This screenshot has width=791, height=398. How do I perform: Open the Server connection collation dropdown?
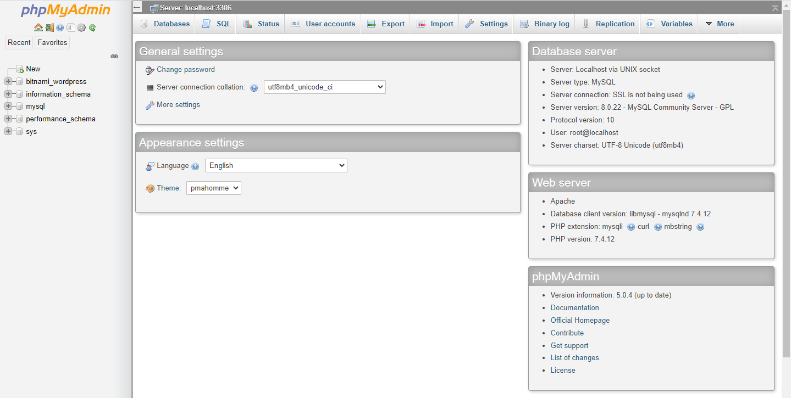pos(325,87)
